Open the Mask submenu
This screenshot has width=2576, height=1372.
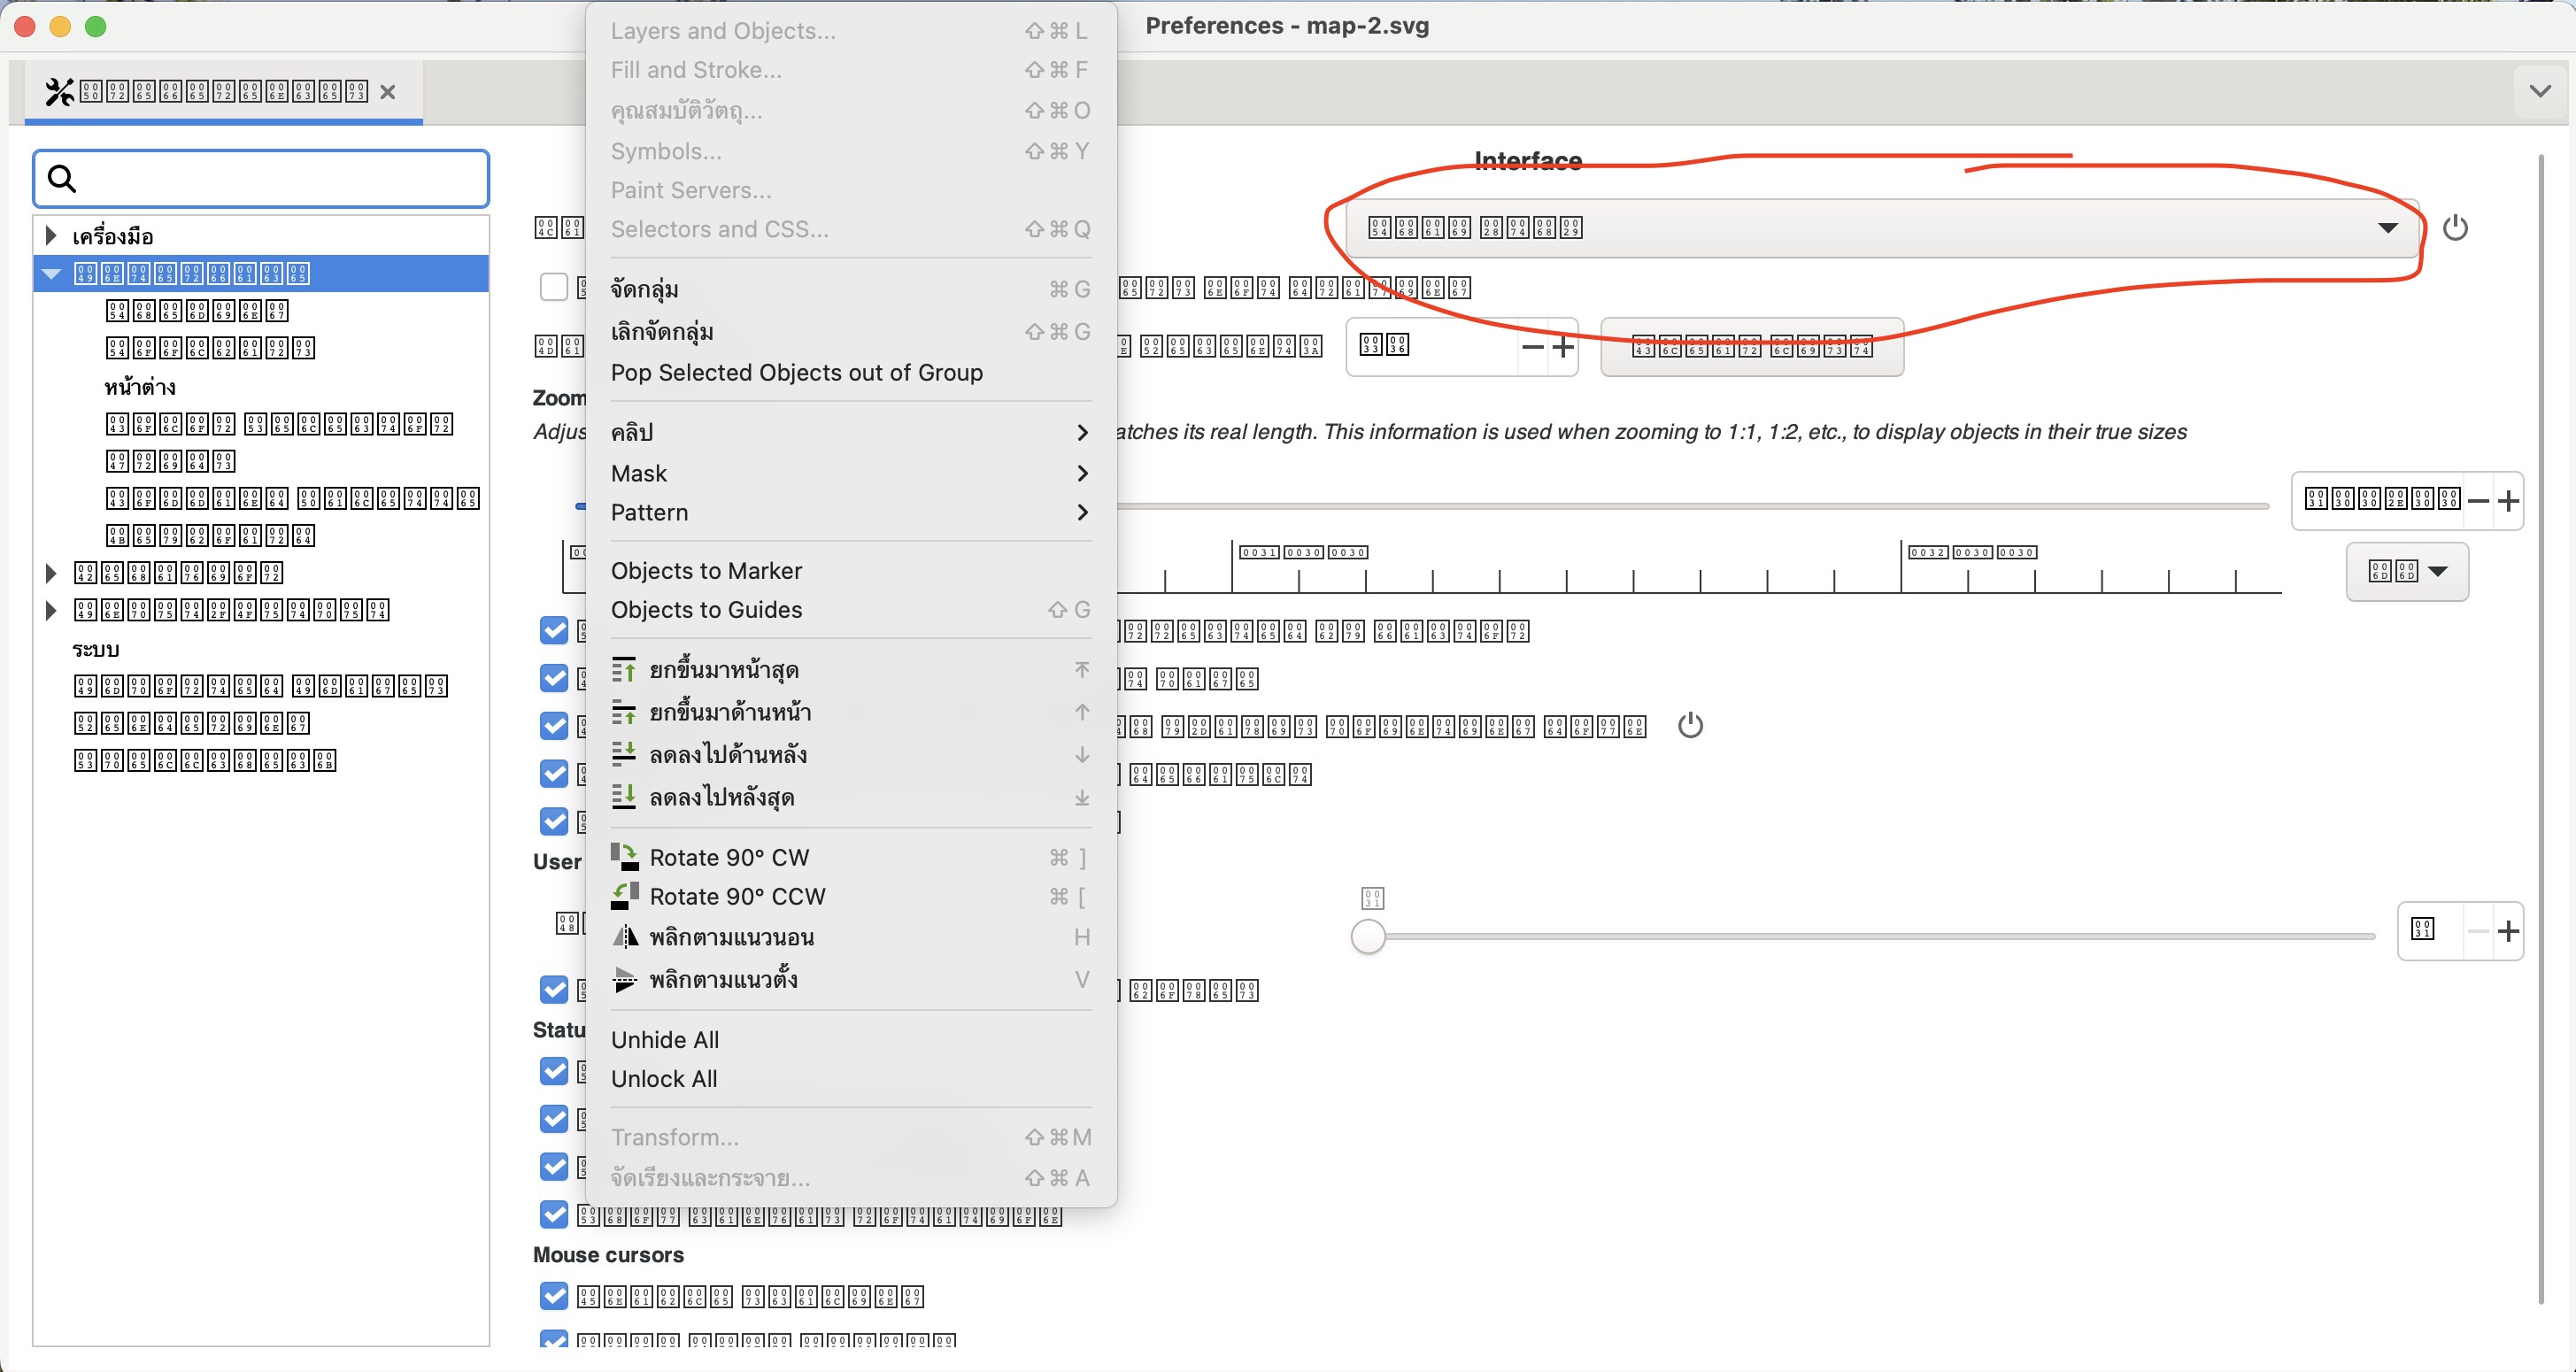[850, 473]
